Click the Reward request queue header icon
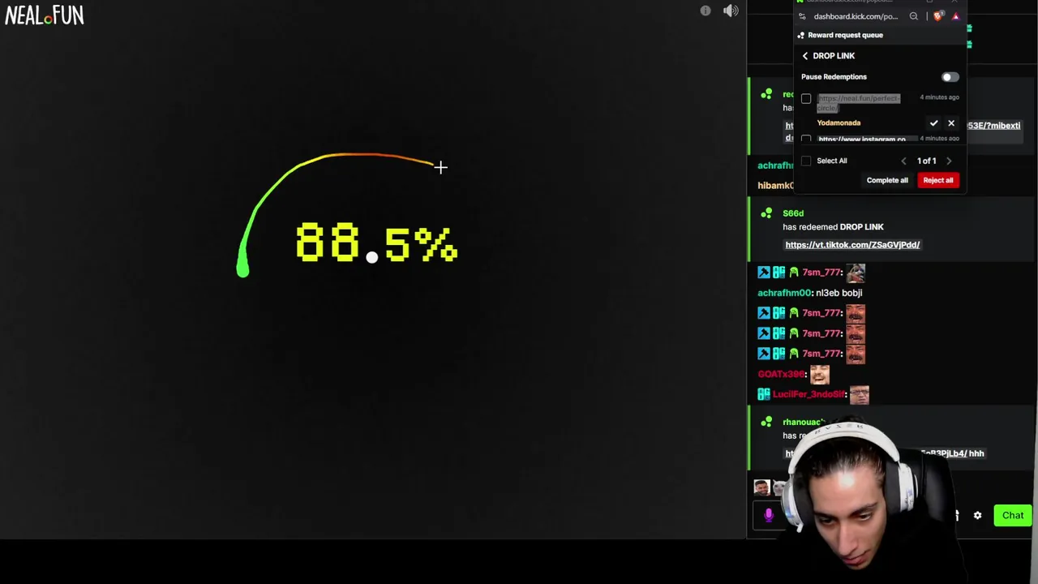 tap(801, 35)
